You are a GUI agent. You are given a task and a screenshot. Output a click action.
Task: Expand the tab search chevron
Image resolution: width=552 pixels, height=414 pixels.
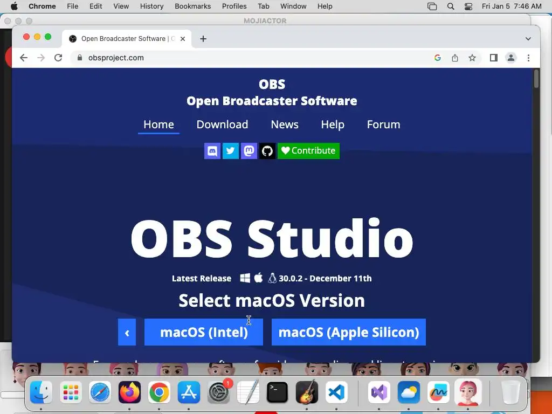pyautogui.click(x=528, y=39)
